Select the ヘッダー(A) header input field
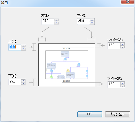135x122 pixels. pos(114,46)
